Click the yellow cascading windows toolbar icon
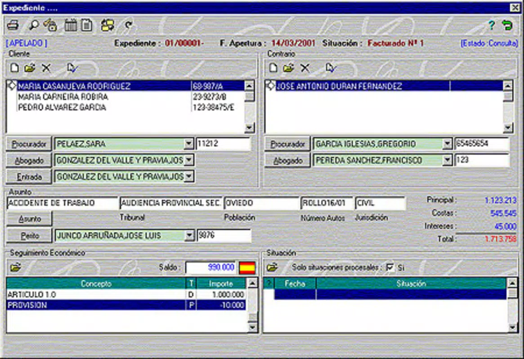The width and height of the screenshot is (524, 359). (x=107, y=25)
